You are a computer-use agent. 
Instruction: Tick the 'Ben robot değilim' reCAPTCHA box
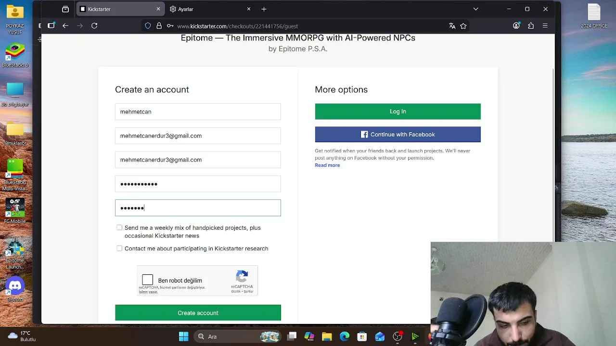click(148, 280)
